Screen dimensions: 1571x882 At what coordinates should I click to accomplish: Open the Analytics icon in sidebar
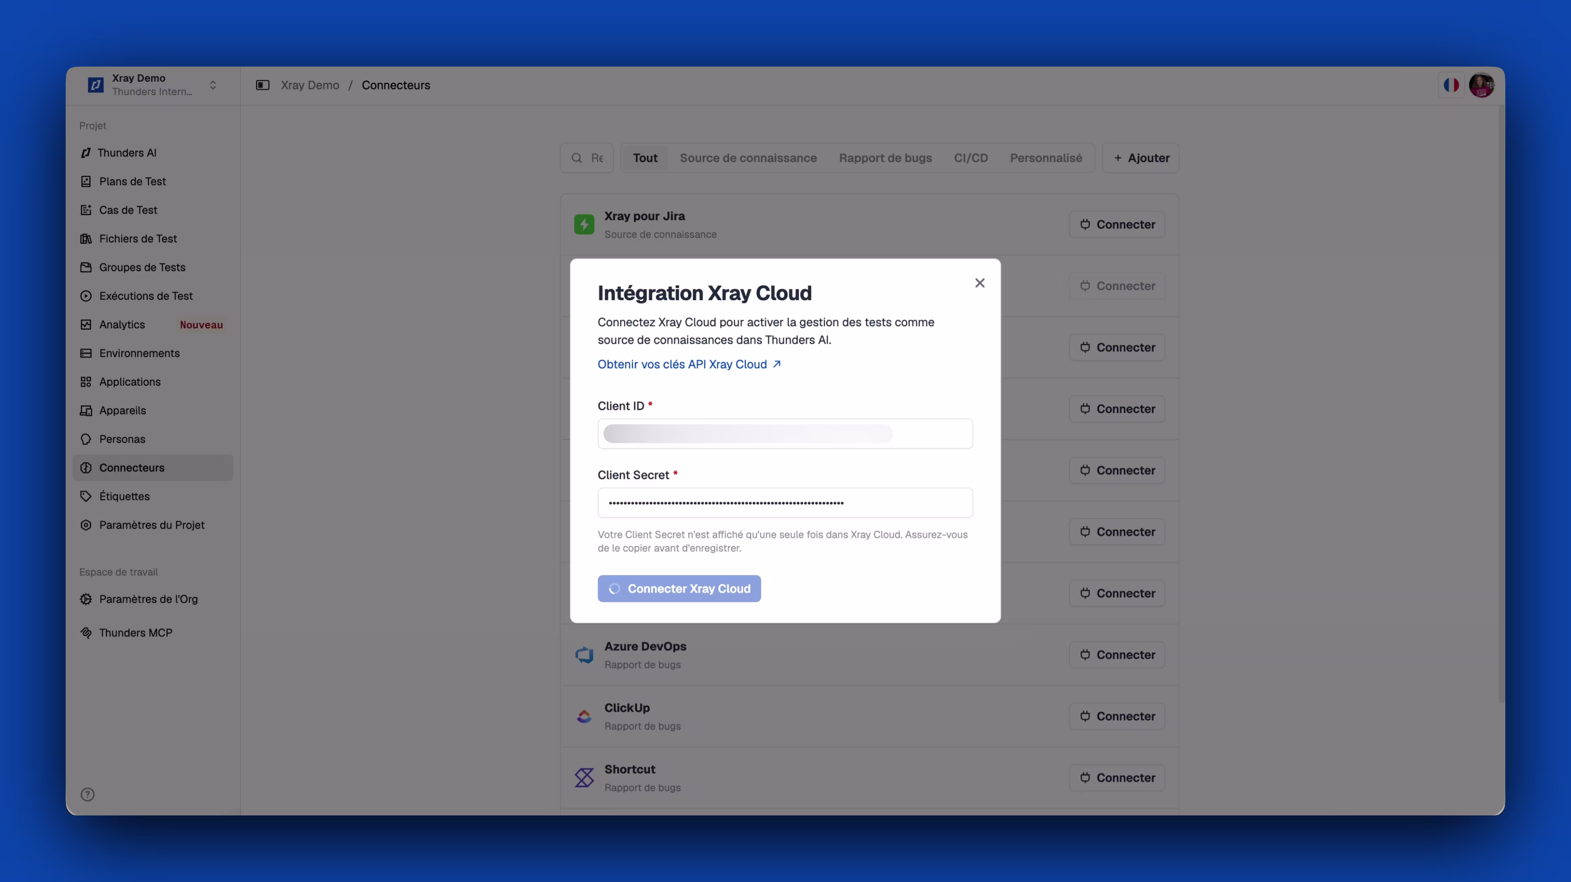tap(86, 325)
